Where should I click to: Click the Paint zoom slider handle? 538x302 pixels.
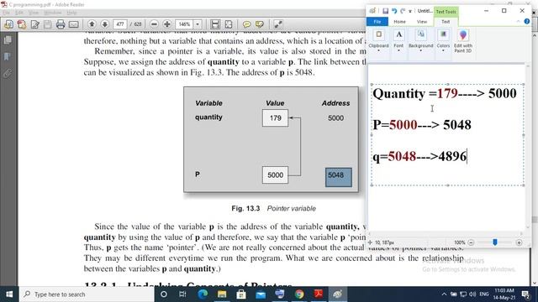click(x=495, y=242)
